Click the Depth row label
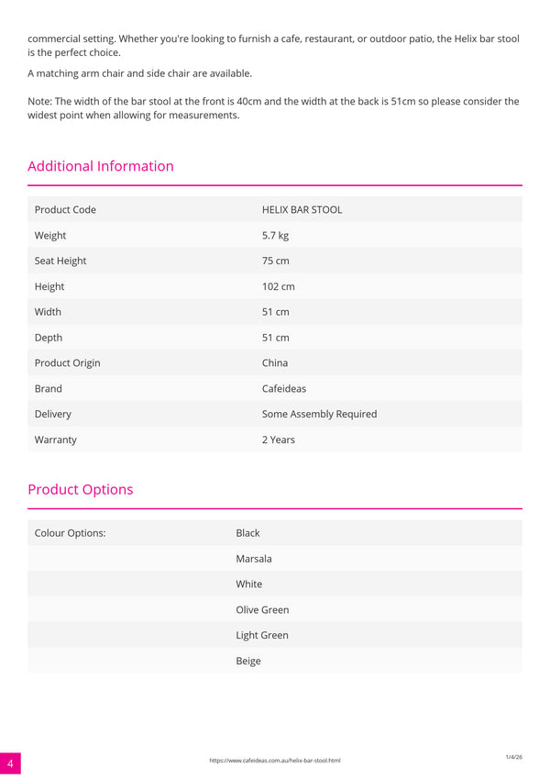This screenshot has width=550, height=779. pyautogui.click(x=49, y=338)
